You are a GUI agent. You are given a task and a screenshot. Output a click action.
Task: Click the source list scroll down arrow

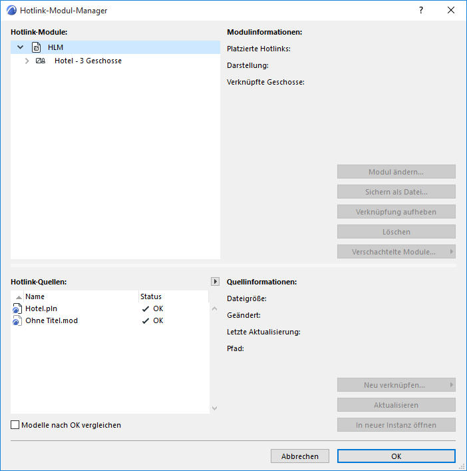214,408
